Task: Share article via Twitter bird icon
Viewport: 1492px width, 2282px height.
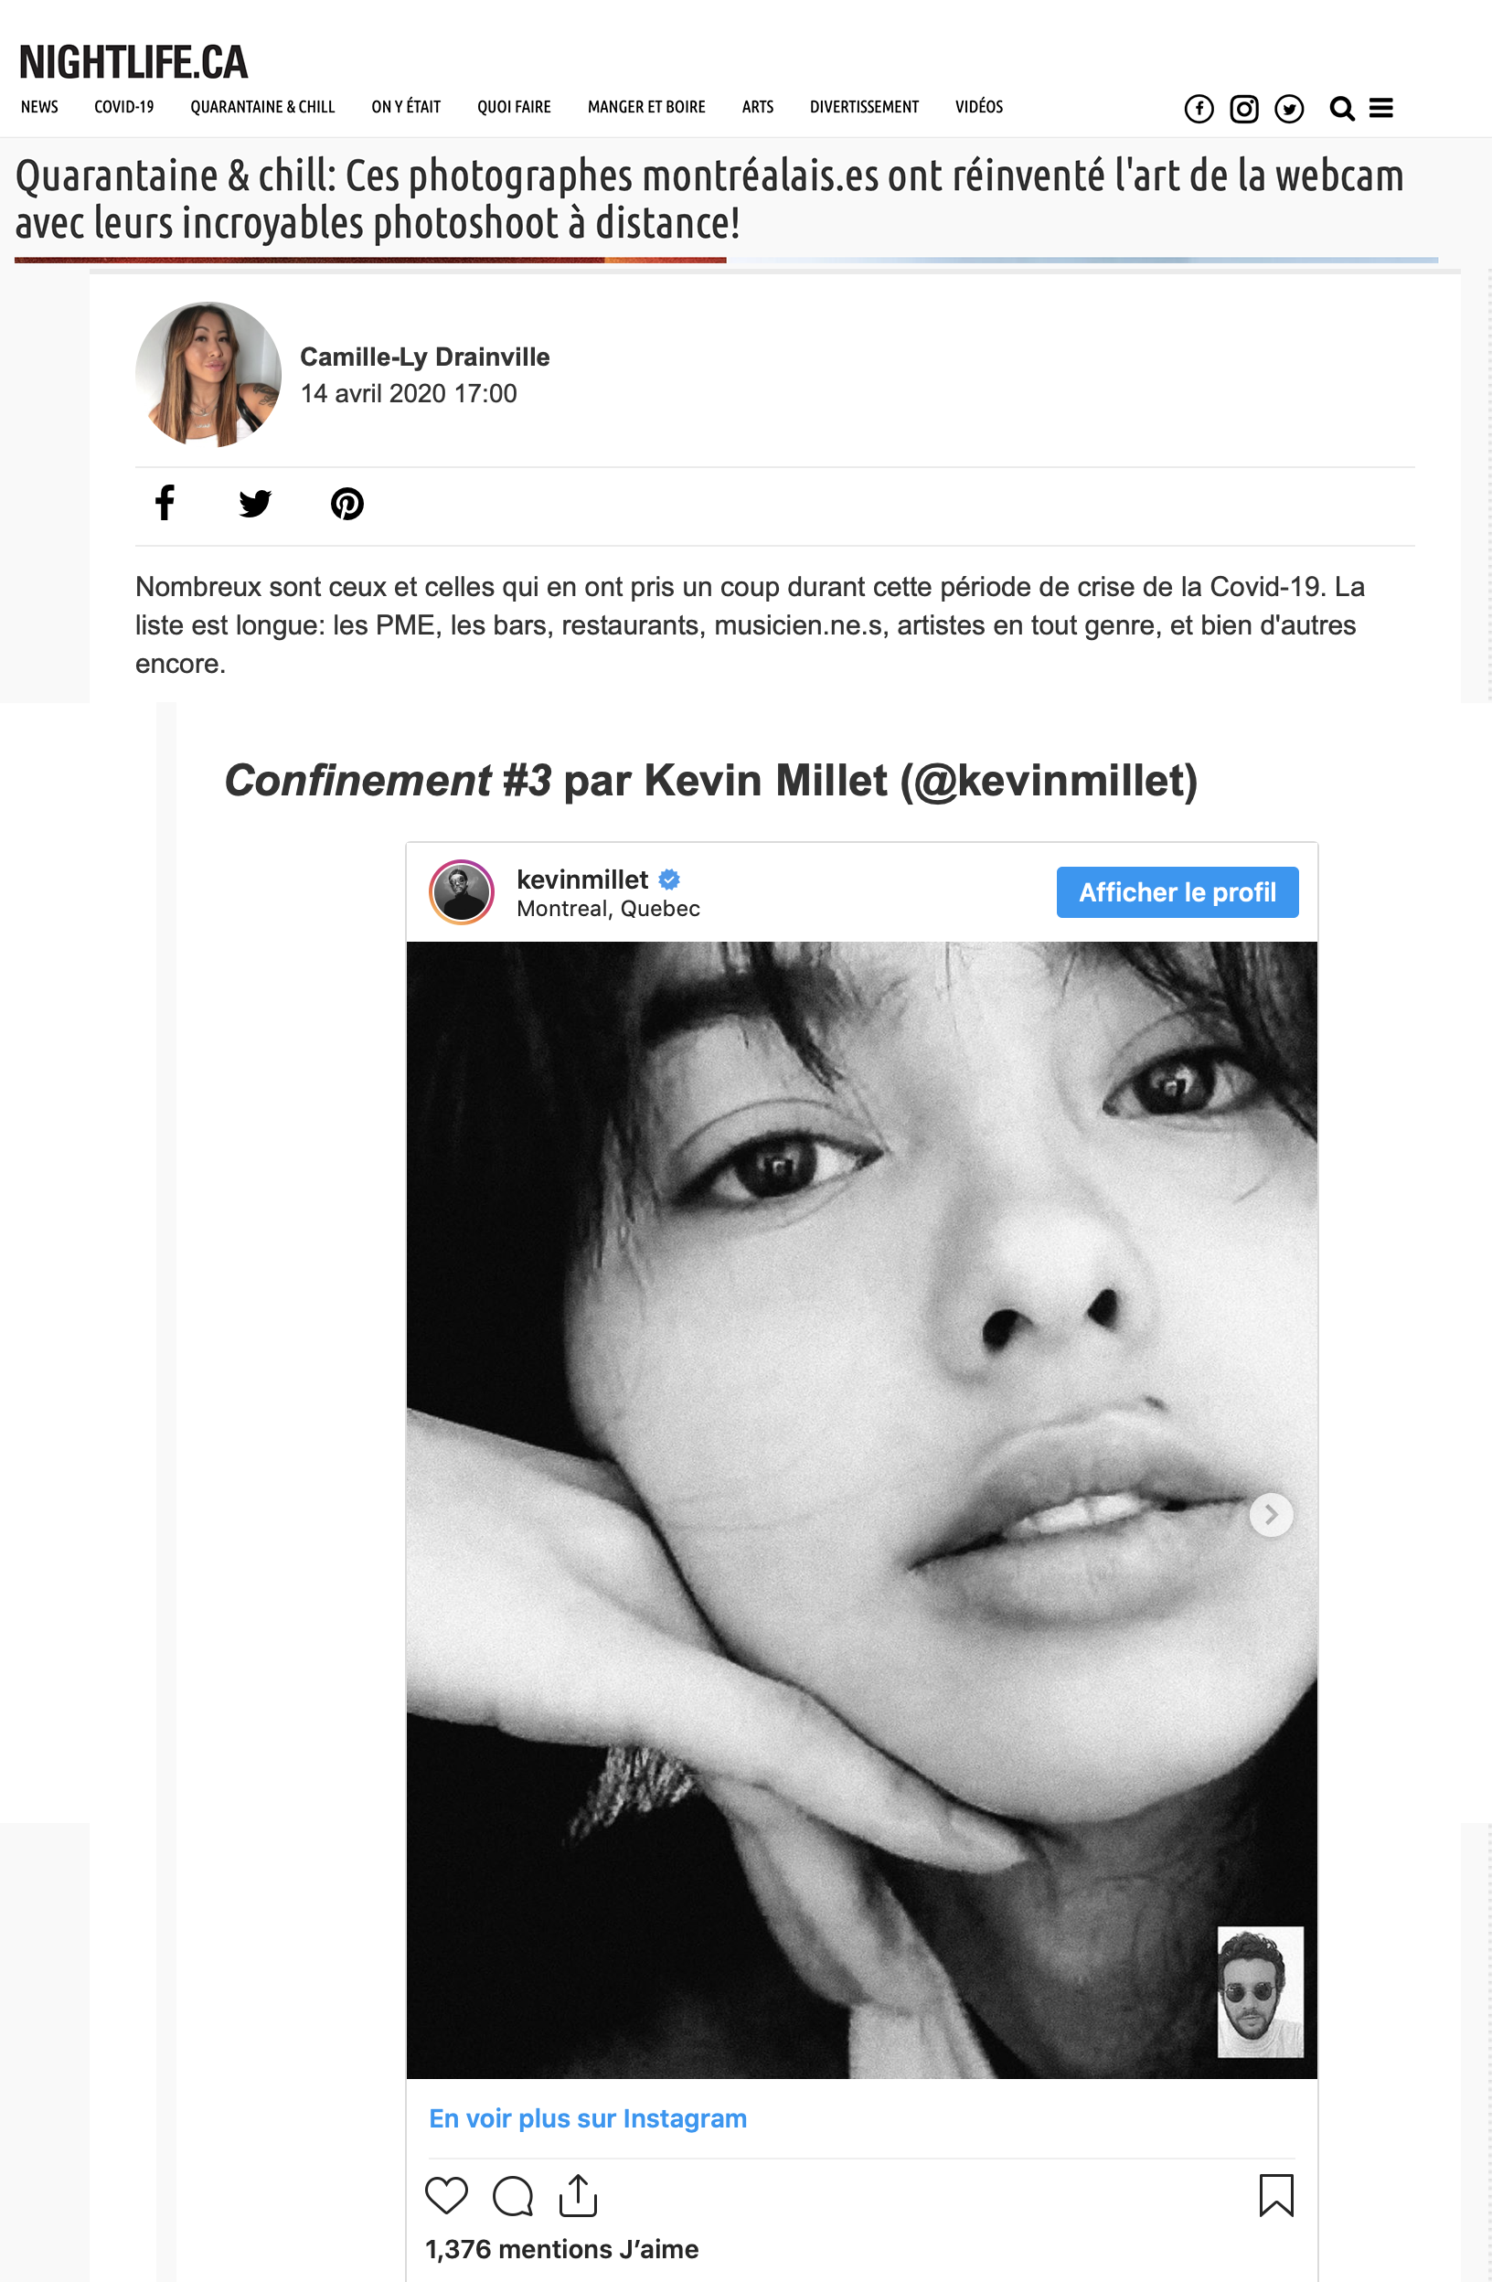Action: point(255,503)
